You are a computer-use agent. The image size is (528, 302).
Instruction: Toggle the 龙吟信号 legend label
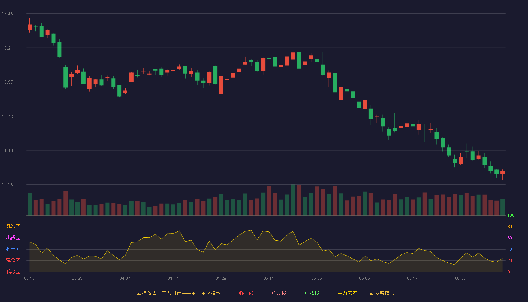coord(385,293)
